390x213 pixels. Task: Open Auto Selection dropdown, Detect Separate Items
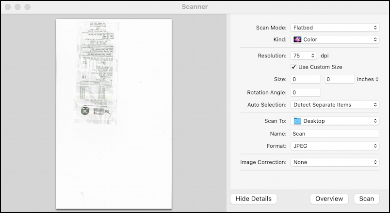(x=335, y=105)
